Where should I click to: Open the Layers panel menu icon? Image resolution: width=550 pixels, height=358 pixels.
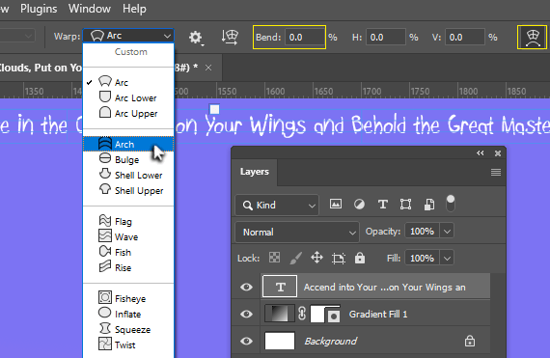[496, 172]
